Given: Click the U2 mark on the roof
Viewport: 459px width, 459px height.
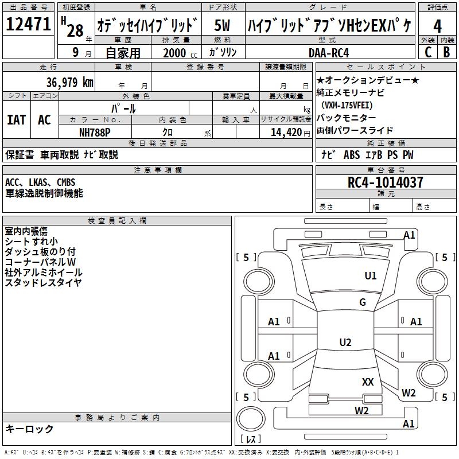Looking at the screenshot, I should tap(345, 343).
